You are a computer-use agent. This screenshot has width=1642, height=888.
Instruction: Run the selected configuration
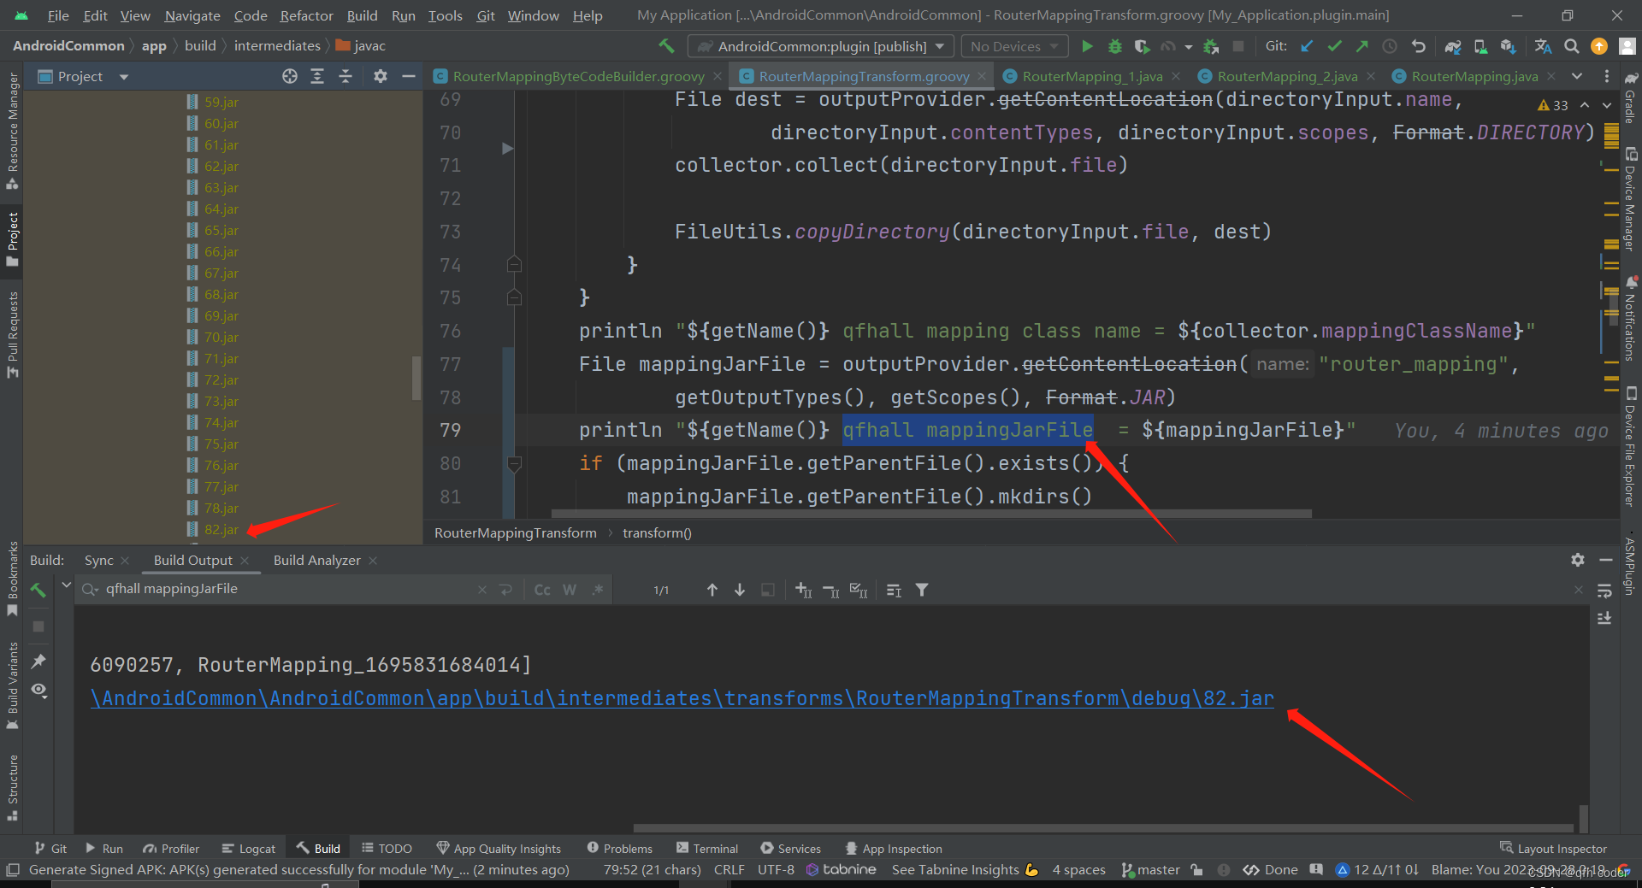pos(1087,46)
